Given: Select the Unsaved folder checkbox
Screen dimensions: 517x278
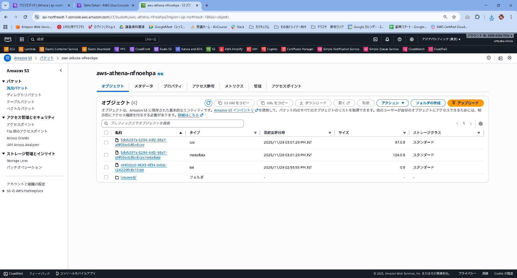Looking at the screenshot, I should pos(106,177).
